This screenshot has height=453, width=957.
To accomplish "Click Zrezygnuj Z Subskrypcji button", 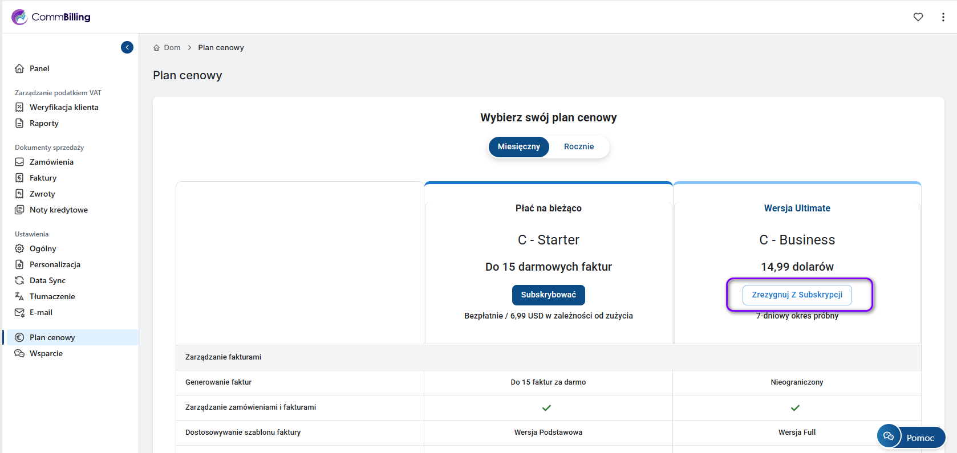I will (797, 295).
